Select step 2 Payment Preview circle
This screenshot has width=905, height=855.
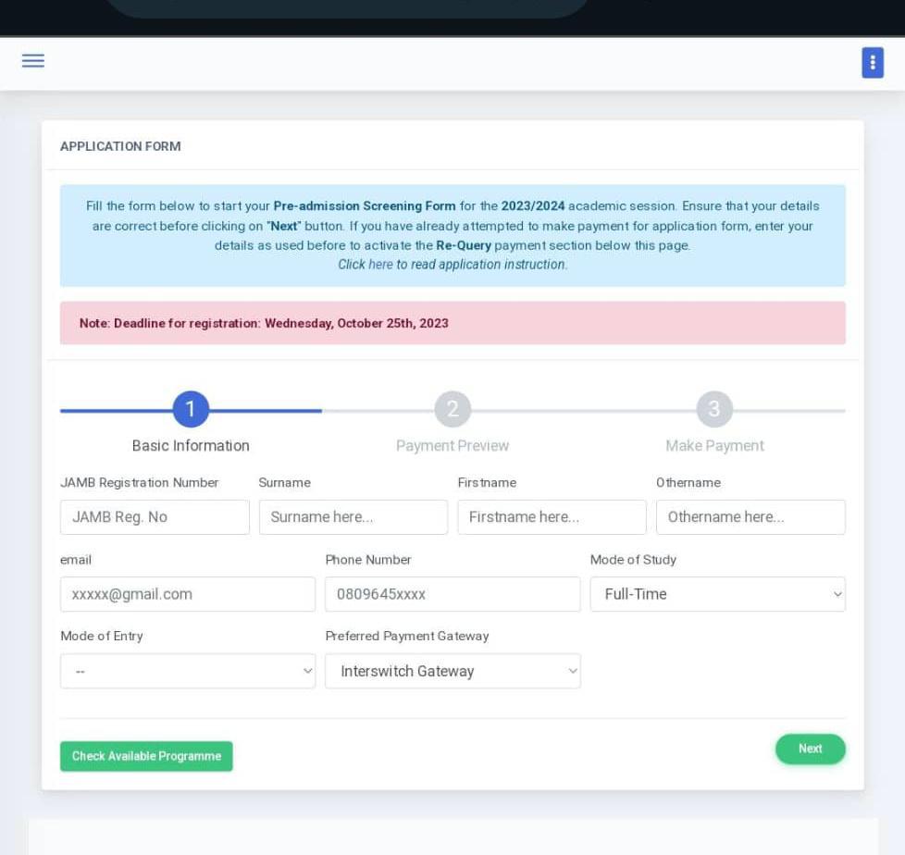pos(452,409)
